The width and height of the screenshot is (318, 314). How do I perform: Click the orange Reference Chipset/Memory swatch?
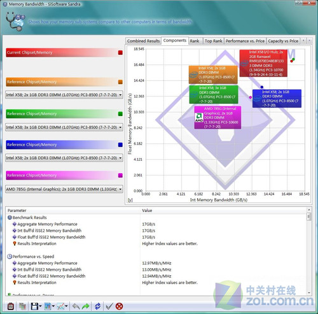[x=120, y=82]
